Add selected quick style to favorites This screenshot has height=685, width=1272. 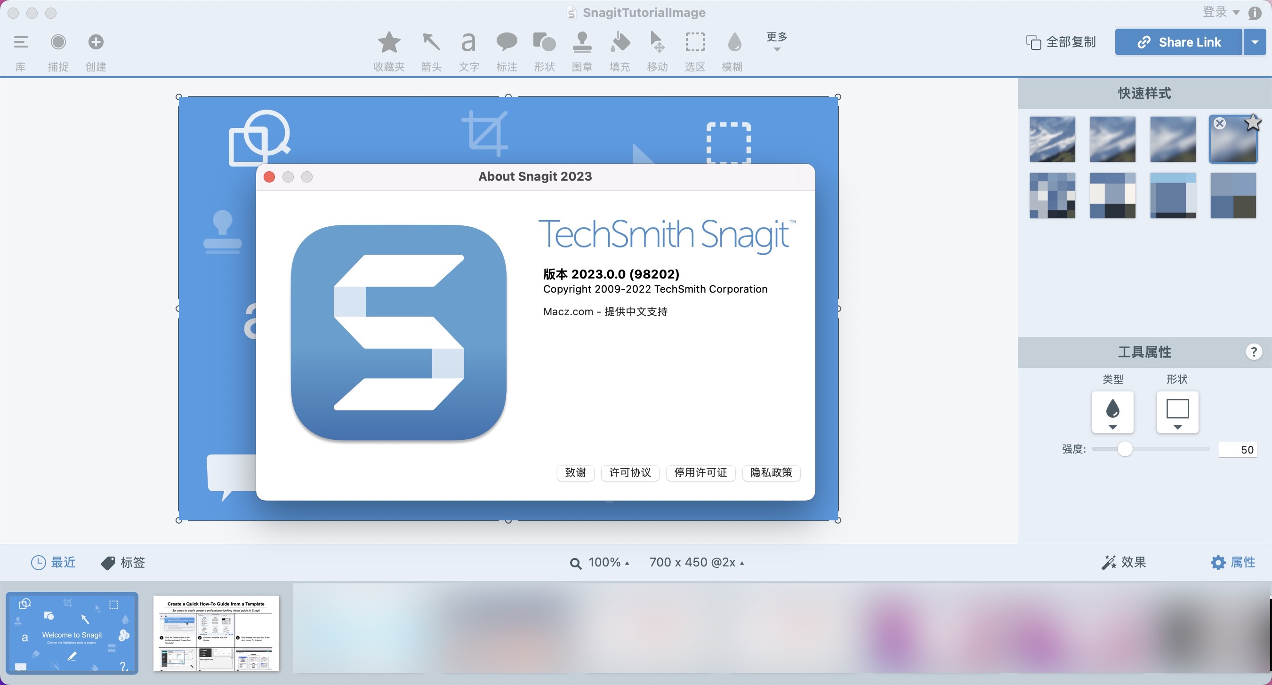[x=1253, y=123]
